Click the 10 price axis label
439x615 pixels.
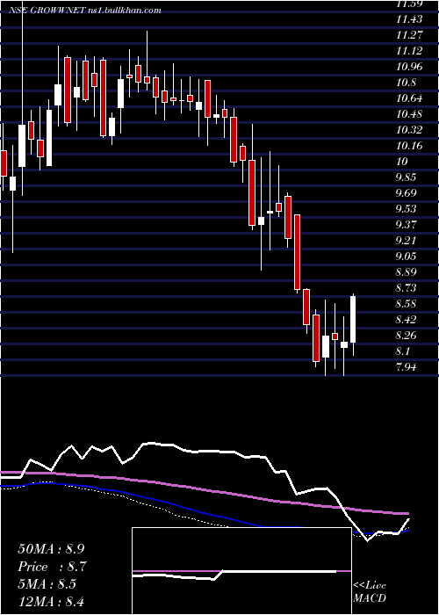[402, 161]
